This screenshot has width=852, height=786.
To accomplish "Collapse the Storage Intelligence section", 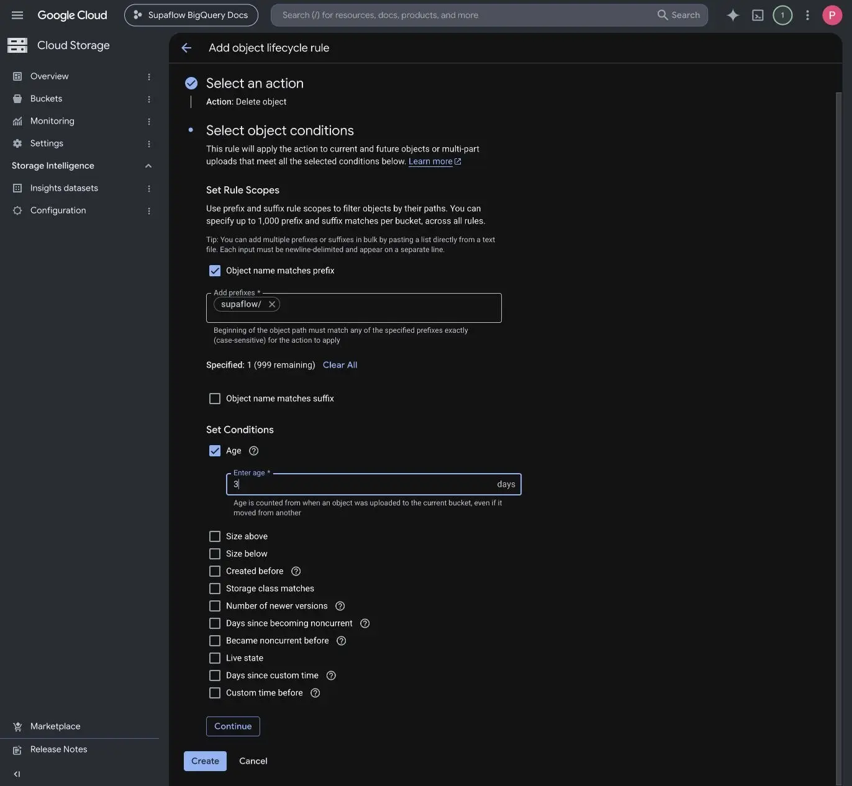I will tap(148, 166).
